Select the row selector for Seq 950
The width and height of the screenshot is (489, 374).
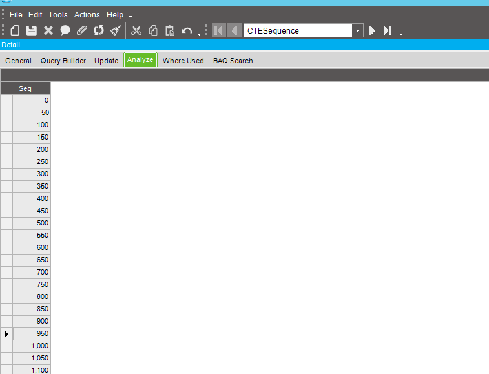(x=6, y=334)
